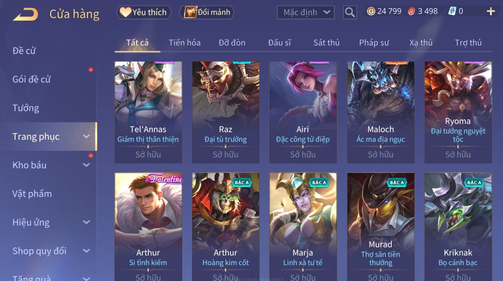503x281 pixels.
Task: Tap the plus icon to add currency
Action: (491, 11)
